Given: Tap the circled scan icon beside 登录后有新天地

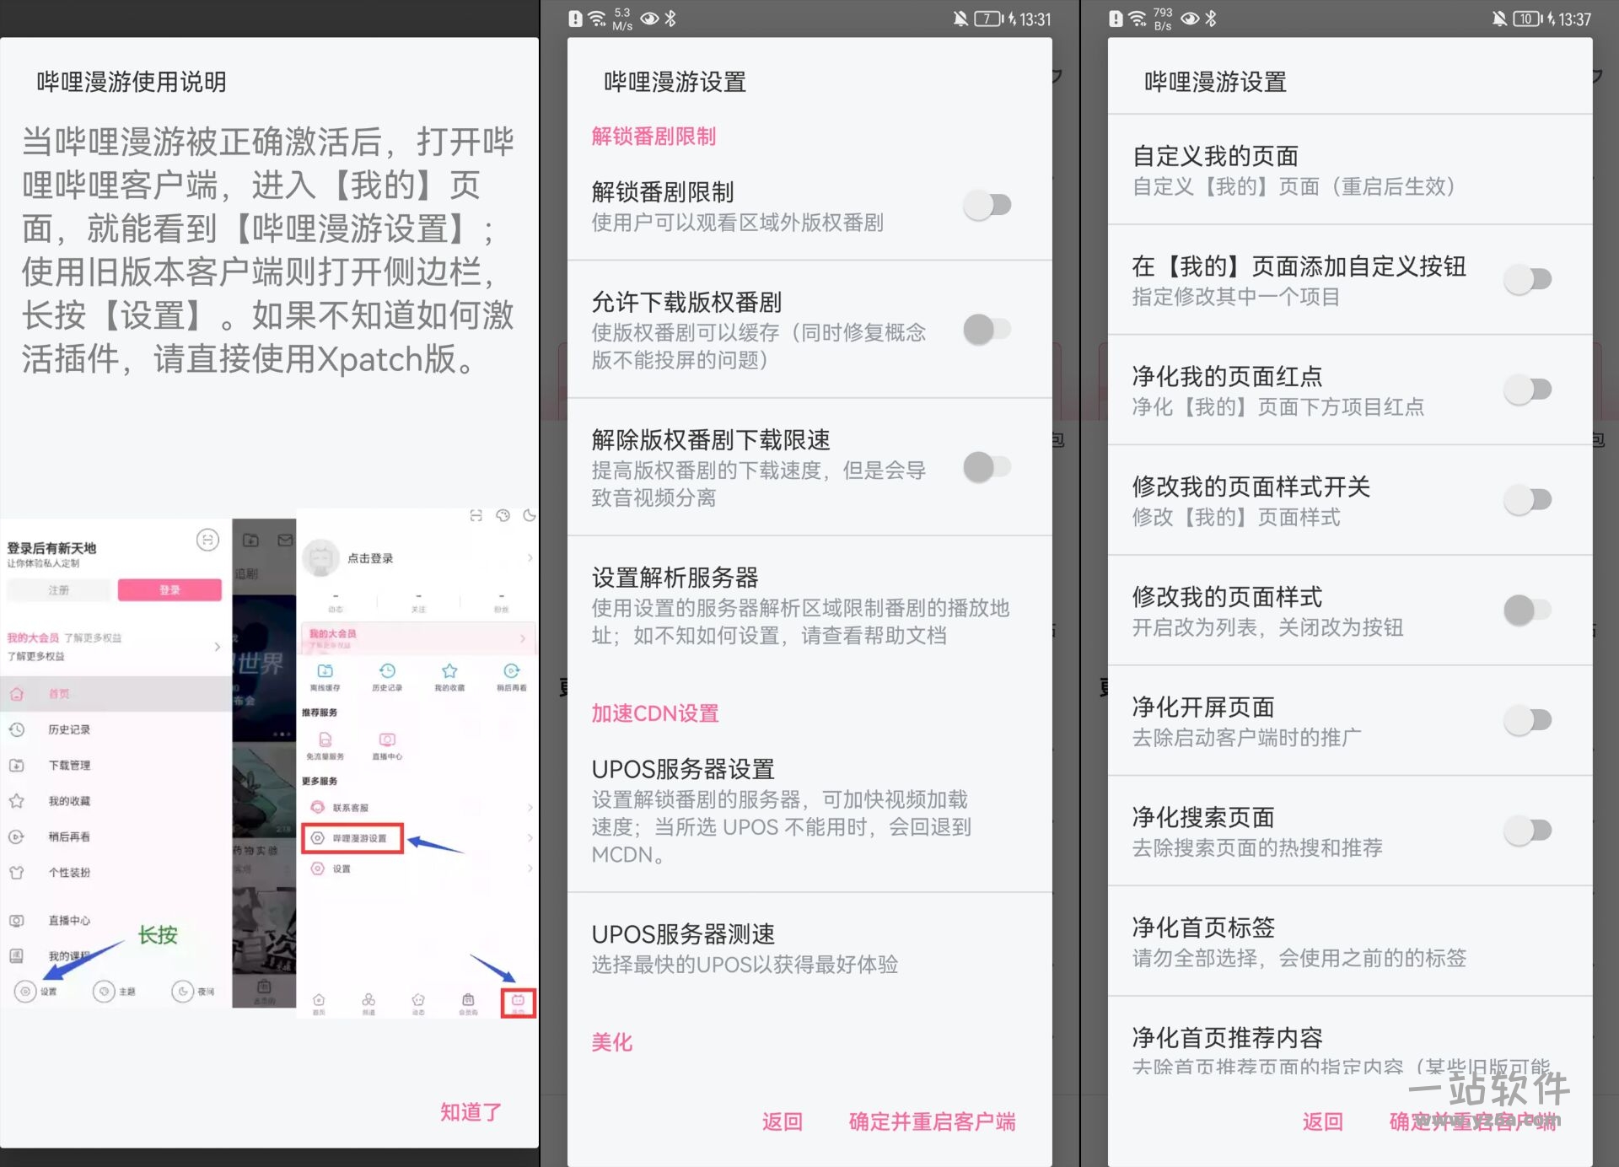Looking at the screenshot, I should click(x=207, y=540).
